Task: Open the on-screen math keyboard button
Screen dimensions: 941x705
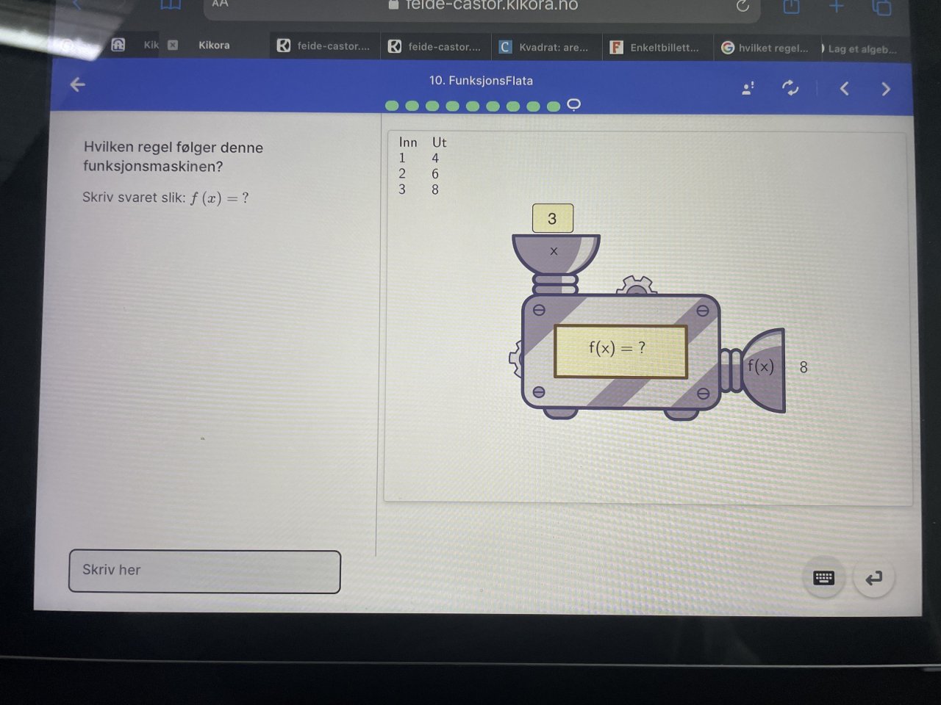Action: click(824, 578)
